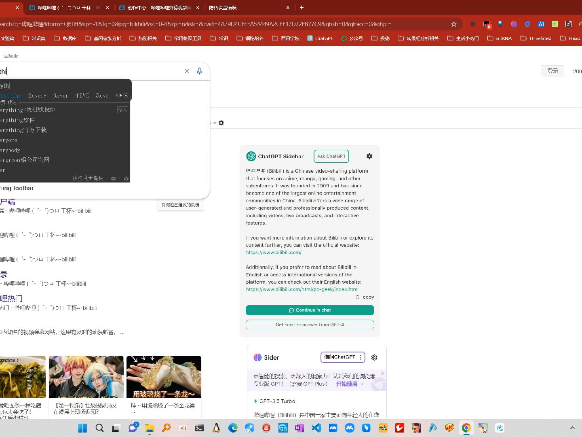Viewport: 582px width, 437px height.
Task: Click the Ask ChatGPT button
Action: tap(331, 156)
